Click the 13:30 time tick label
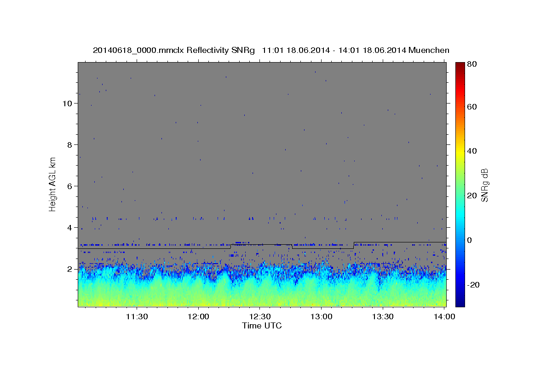The height and width of the screenshot is (368, 552). coord(383,316)
